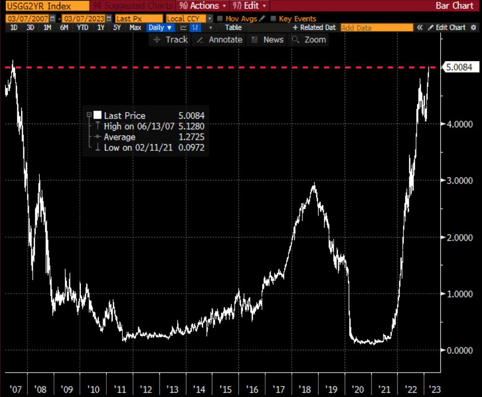
Task: Open the Actions menu
Action: click(x=202, y=5)
